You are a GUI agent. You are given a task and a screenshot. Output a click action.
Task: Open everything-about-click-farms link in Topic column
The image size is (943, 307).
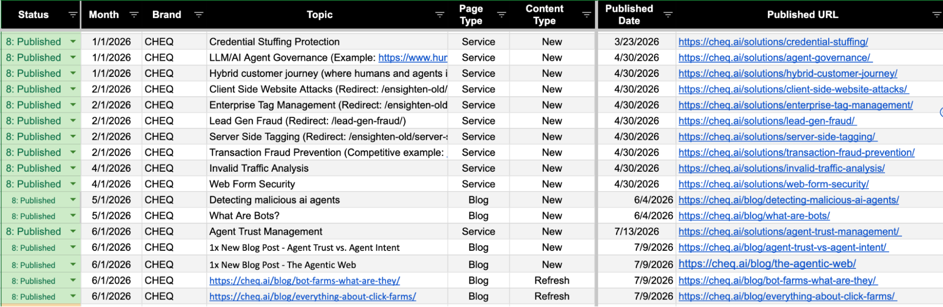pos(313,296)
